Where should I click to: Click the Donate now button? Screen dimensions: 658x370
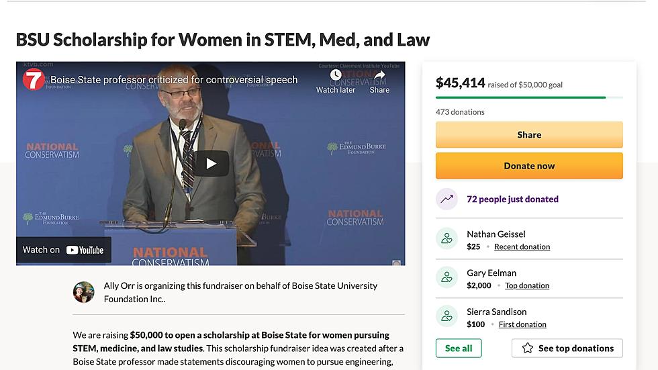coord(529,166)
